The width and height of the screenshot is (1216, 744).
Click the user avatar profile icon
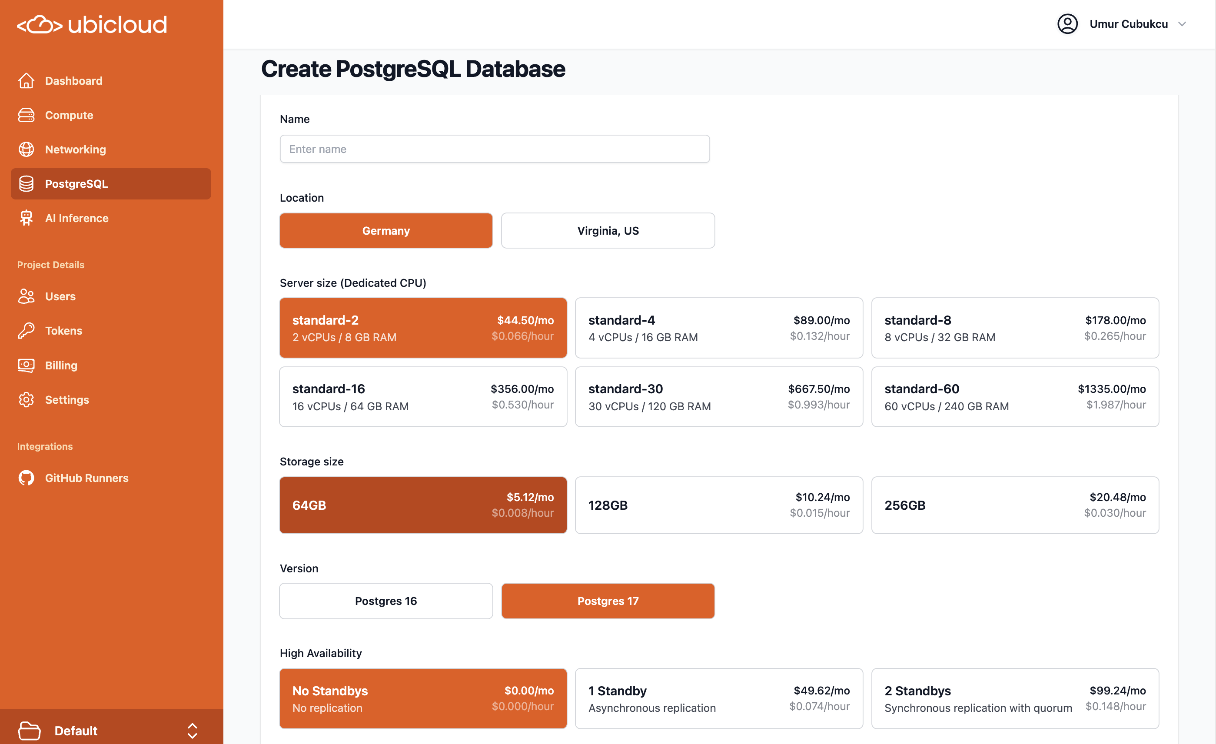tap(1067, 23)
